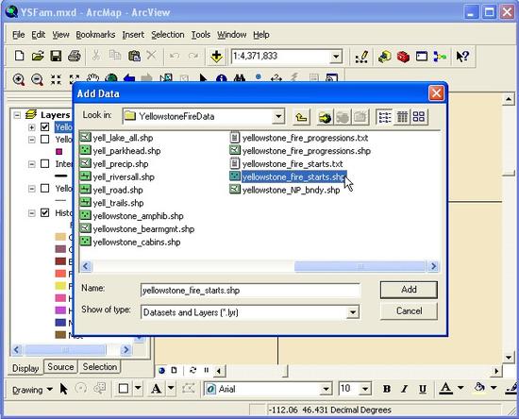519x419 pixels.
Task: Select the Zoom Out magnifier tool
Action: point(37,79)
